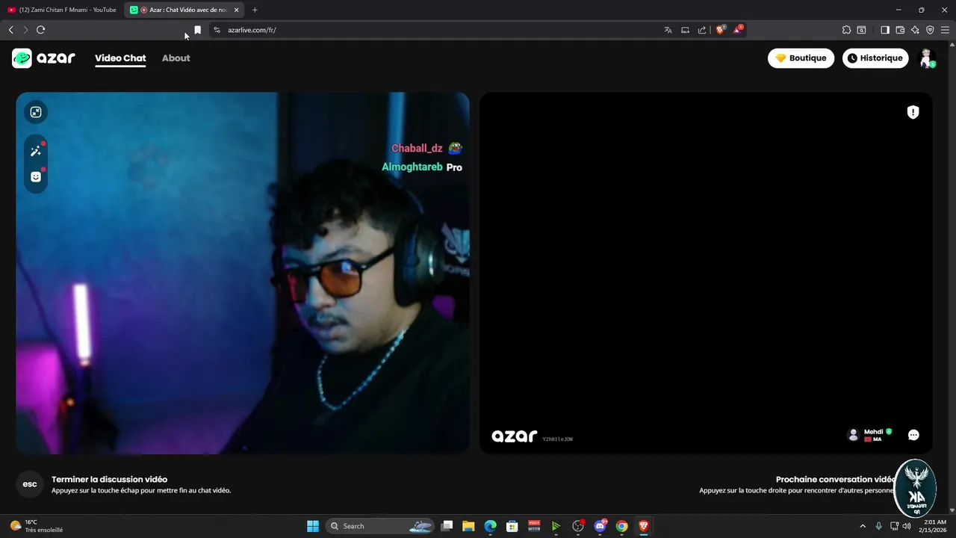The height and width of the screenshot is (538, 956).
Task: Toggle the browser sidebar panel
Action: (885, 30)
